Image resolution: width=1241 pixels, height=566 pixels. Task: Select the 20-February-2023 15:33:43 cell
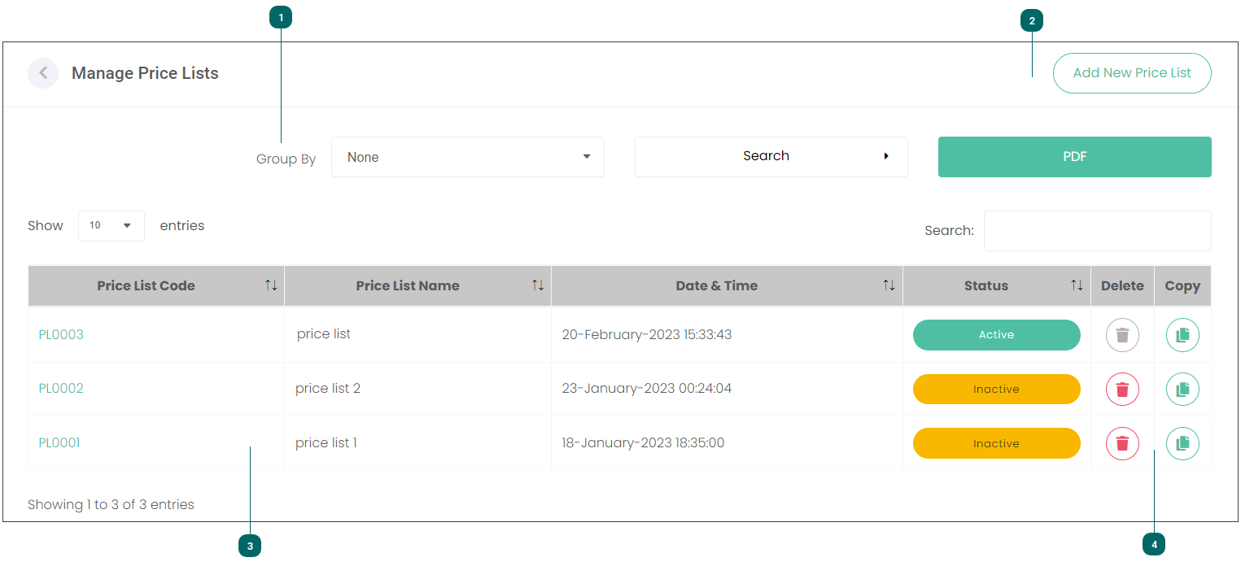728,335
